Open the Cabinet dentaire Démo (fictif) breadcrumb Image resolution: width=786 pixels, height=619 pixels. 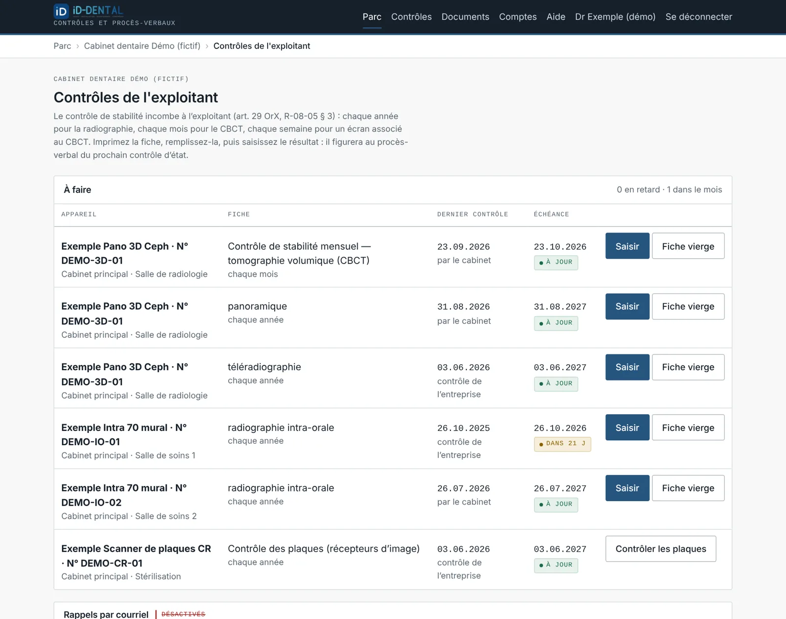tap(142, 46)
